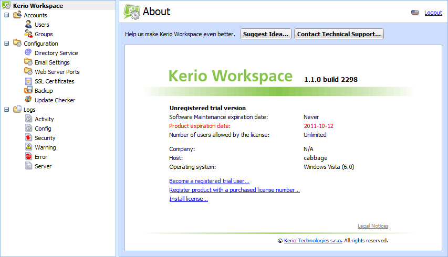The width and height of the screenshot is (448, 257).
Task: Open Register product with purchased license link
Action: click(234, 190)
